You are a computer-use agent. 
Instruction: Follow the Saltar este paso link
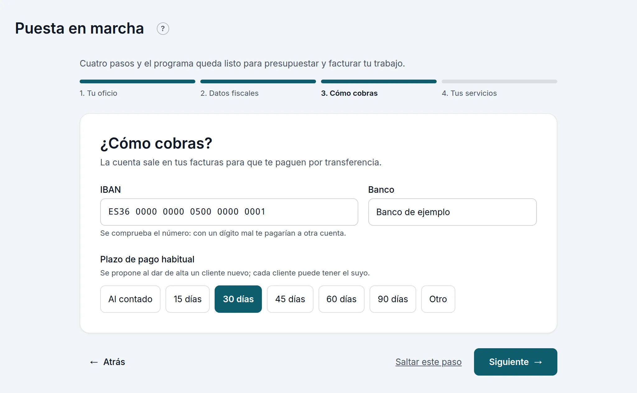pyautogui.click(x=429, y=362)
